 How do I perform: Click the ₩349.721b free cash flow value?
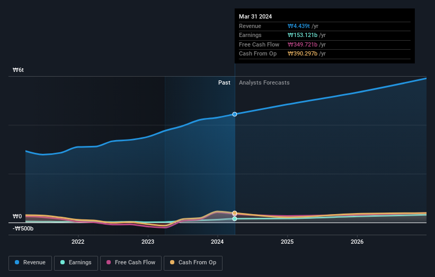pyautogui.click(x=303, y=44)
